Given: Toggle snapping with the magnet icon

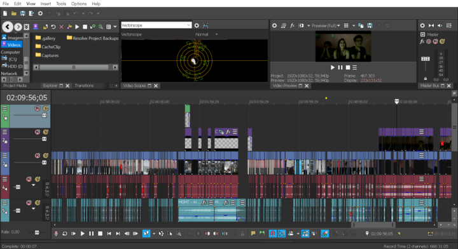Looking at the screenshot, I should (272, 234).
